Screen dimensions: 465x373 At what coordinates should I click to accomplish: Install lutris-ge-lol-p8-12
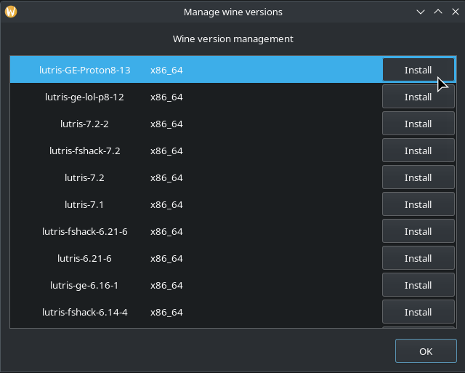pos(418,97)
